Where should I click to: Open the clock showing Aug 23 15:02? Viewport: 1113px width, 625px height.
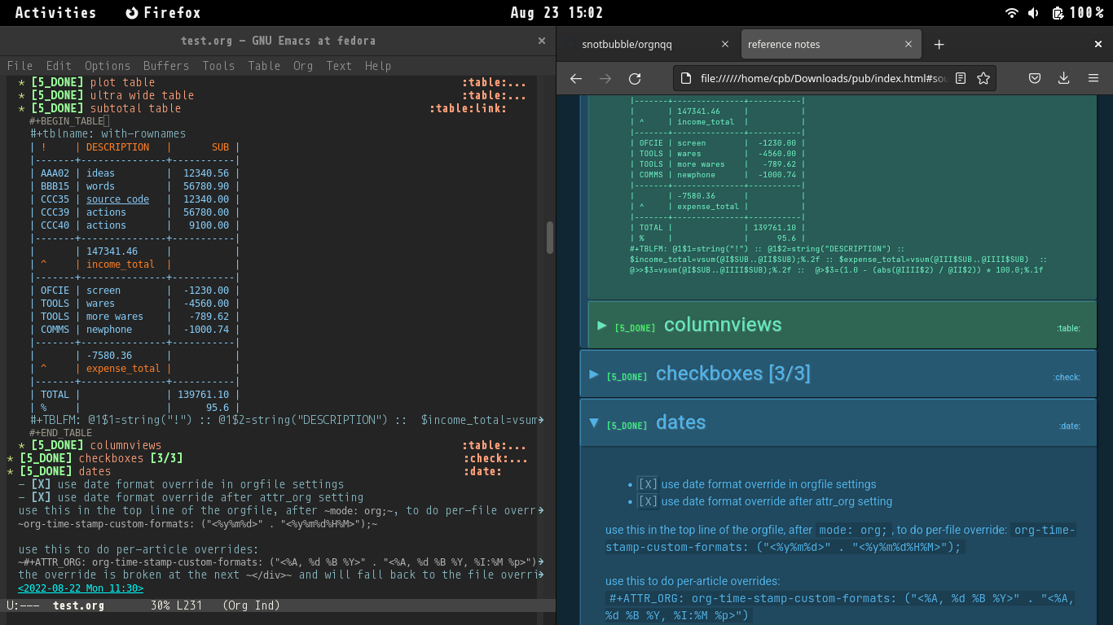pyautogui.click(x=556, y=13)
